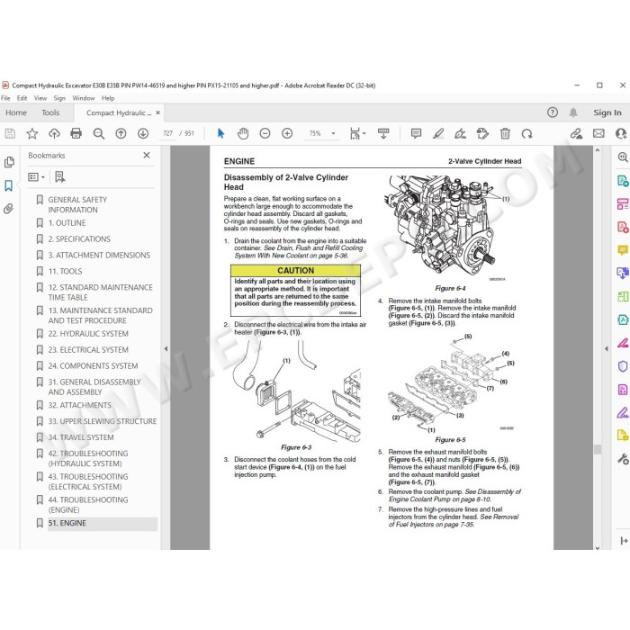This screenshot has width=630, height=630.
Task: Switch to the Home tab
Action: tap(16, 112)
